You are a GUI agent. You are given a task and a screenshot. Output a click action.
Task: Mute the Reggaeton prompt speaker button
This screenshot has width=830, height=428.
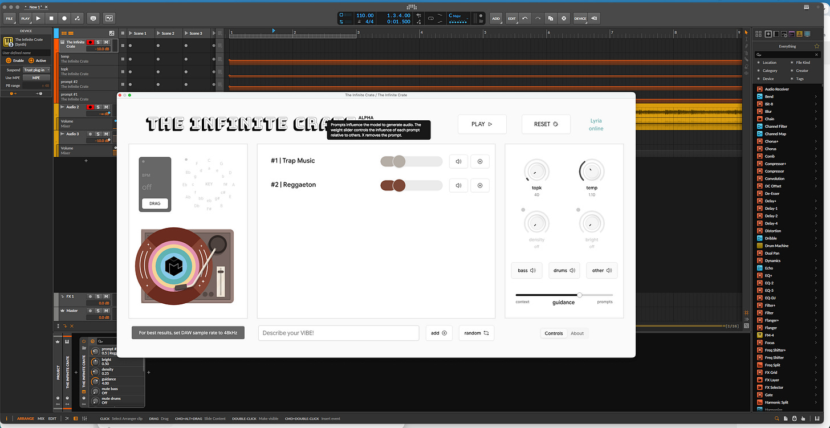pyautogui.click(x=458, y=185)
